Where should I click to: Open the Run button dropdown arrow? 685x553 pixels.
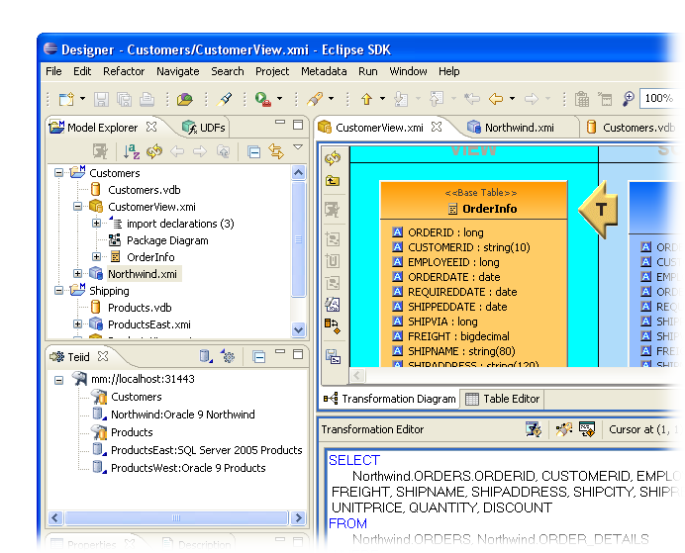[x=279, y=99]
